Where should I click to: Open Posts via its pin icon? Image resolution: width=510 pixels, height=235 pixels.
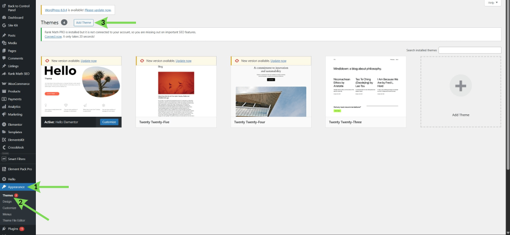(x=4, y=35)
